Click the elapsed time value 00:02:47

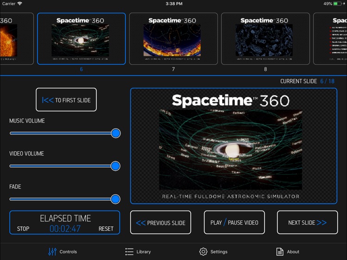click(x=65, y=229)
